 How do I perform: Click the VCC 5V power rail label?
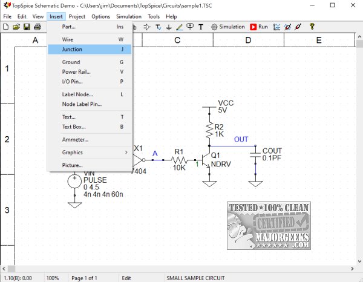click(226, 107)
